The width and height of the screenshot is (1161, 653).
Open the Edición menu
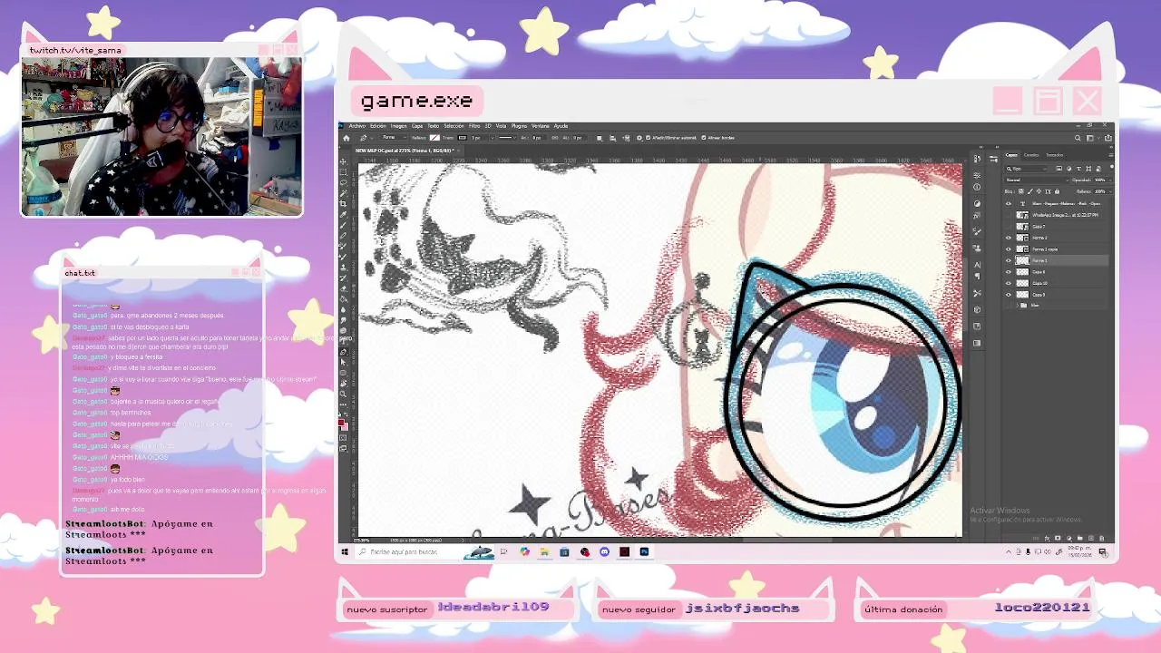pos(378,126)
